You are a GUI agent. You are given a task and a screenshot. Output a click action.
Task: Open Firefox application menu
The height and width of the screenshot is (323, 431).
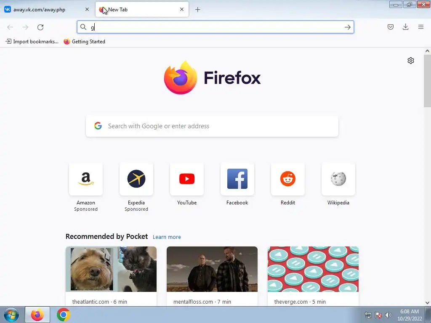(x=420, y=27)
